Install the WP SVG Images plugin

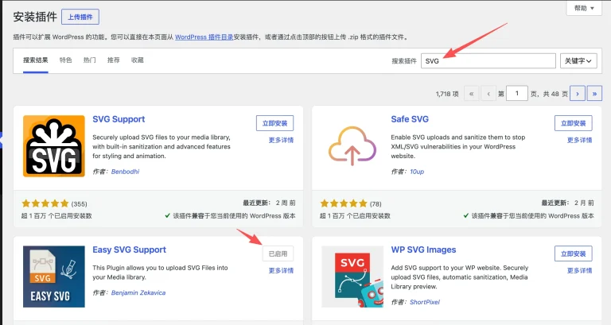point(573,253)
